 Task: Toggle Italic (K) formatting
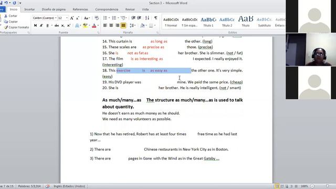(x=41, y=26)
